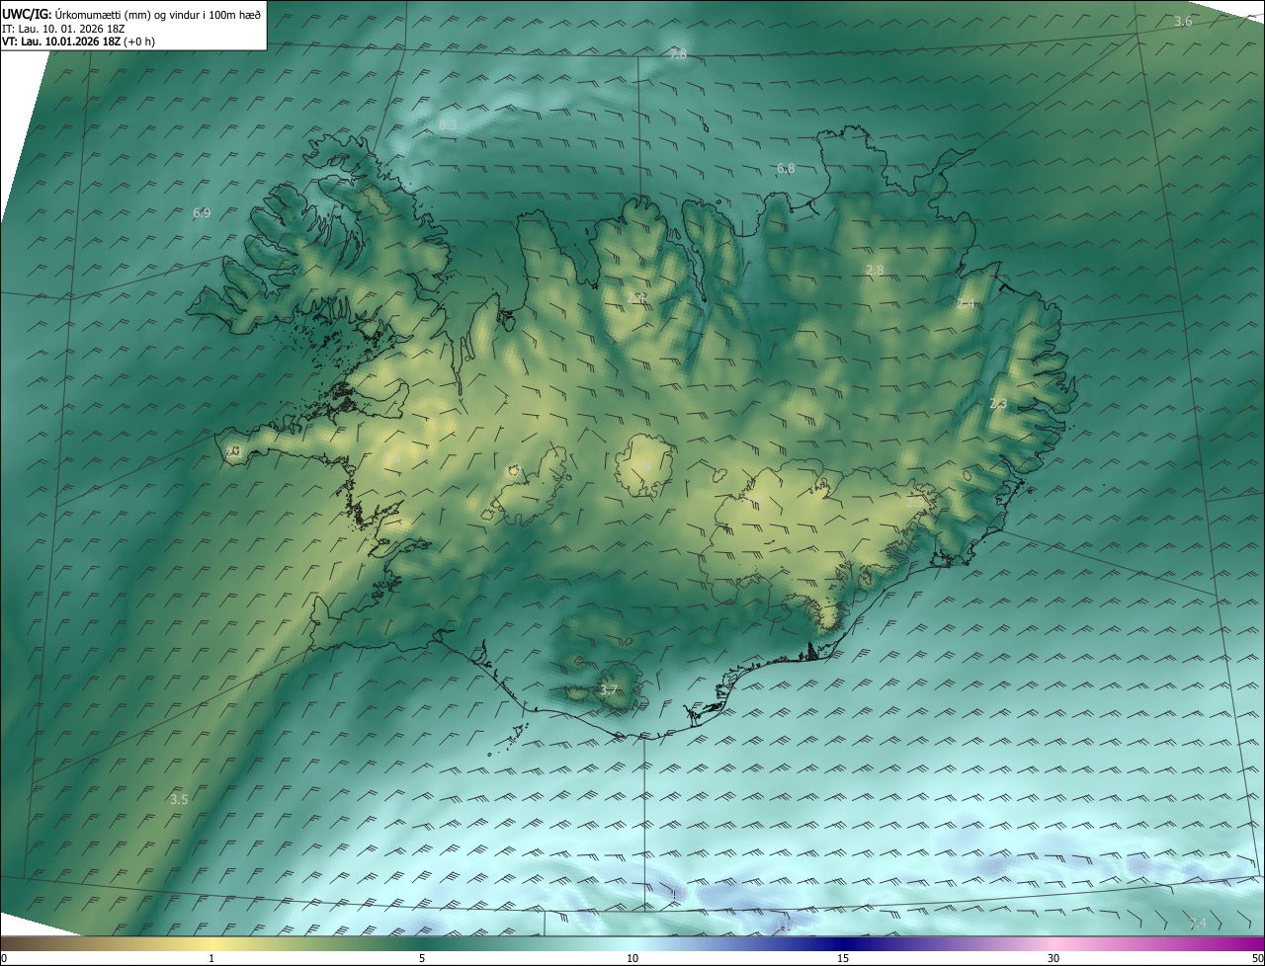Pick the dark navy band of the colour bar
1265x966 pixels.
[x=843, y=944]
